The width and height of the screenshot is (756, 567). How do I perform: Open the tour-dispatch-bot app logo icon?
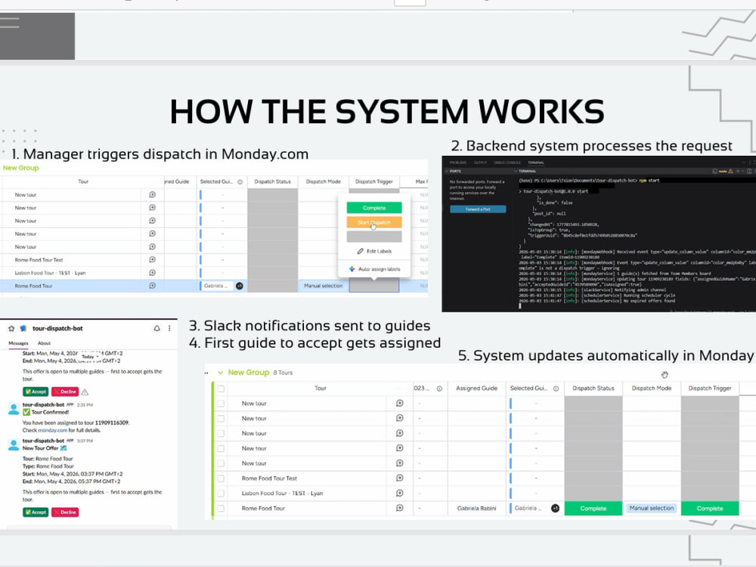coord(23,328)
